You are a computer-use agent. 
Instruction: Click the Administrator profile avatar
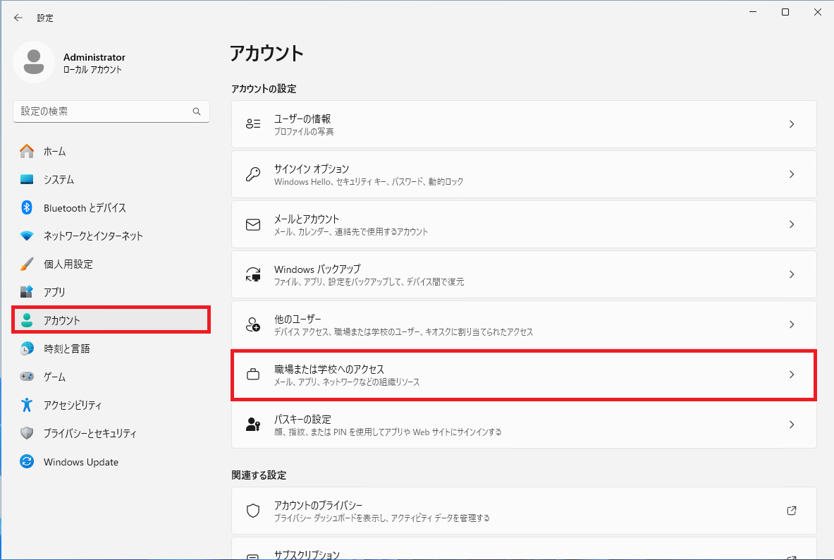coord(34,62)
